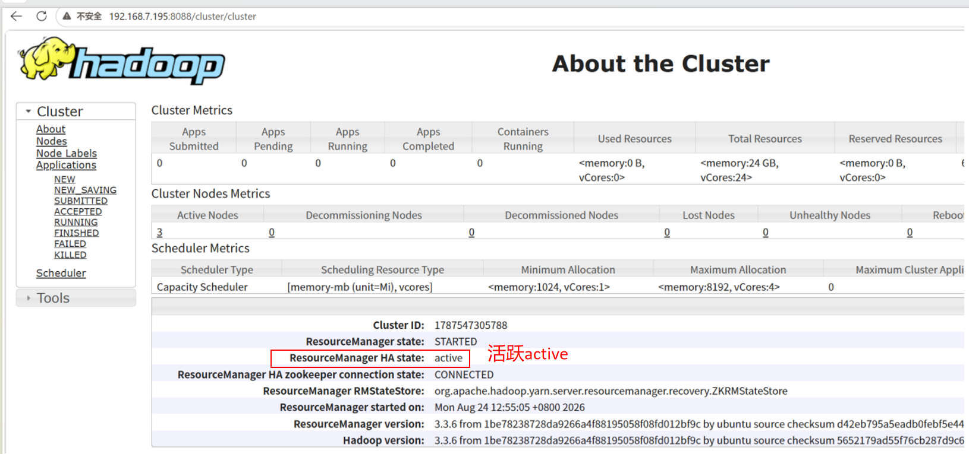
Task: Click the memory:1024, vCores:1 value
Action: (x=549, y=287)
